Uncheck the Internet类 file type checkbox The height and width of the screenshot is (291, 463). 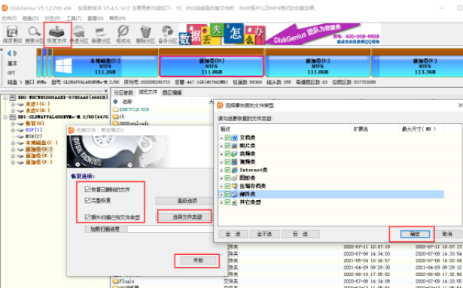click(x=227, y=170)
